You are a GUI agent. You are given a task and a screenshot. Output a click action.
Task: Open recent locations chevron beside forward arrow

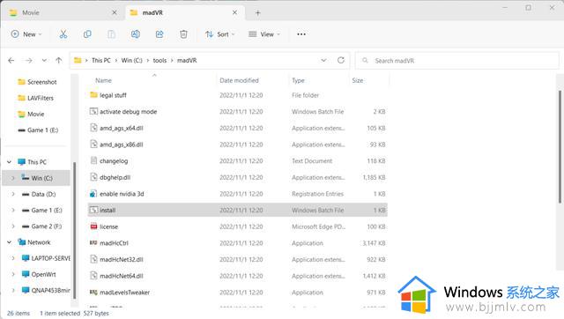(x=44, y=61)
